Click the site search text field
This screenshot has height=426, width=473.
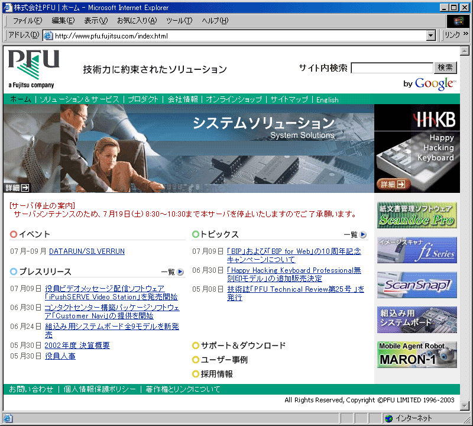pos(392,67)
